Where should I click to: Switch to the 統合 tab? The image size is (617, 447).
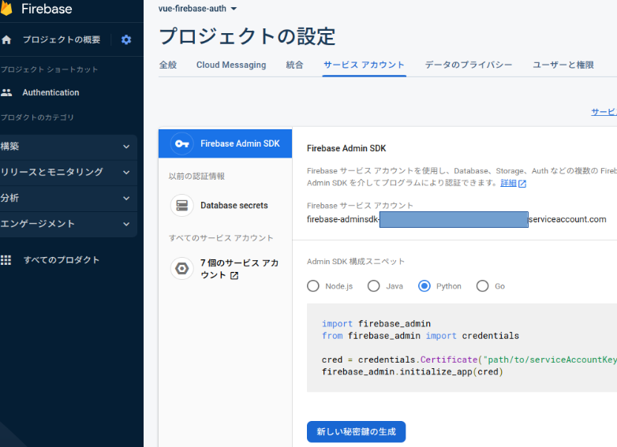point(295,65)
